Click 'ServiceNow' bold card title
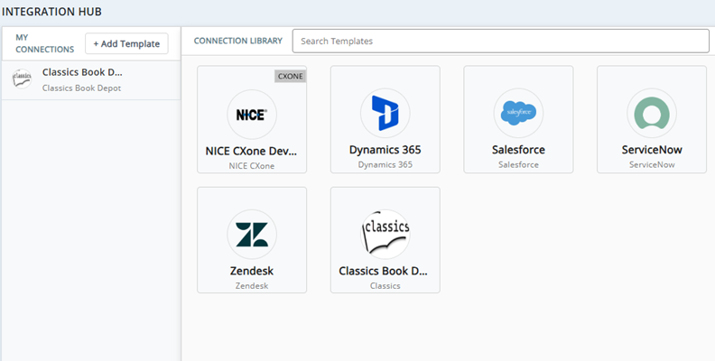Screen dimensions: 715x361 [x=652, y=150]
